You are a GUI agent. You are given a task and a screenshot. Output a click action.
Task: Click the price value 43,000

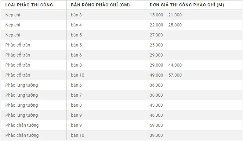(x=156, y=105)
